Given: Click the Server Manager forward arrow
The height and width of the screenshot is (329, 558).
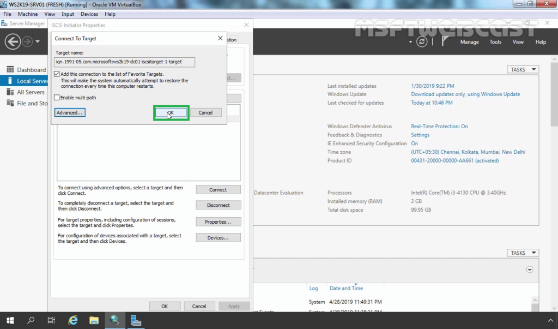Looking at the screenshot, I should point(27,41).
